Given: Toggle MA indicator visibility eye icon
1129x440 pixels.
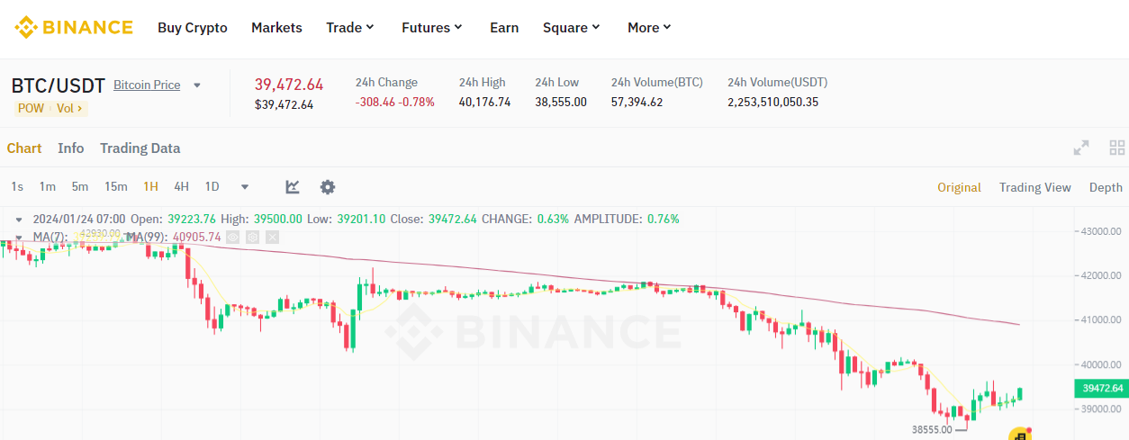Looking at the screenshot, I should [232, 237].
